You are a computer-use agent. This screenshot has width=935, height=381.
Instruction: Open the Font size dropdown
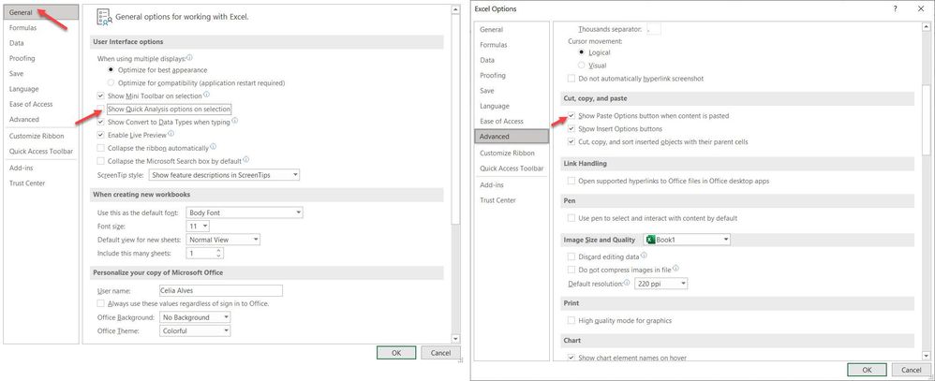pos(198,227)
